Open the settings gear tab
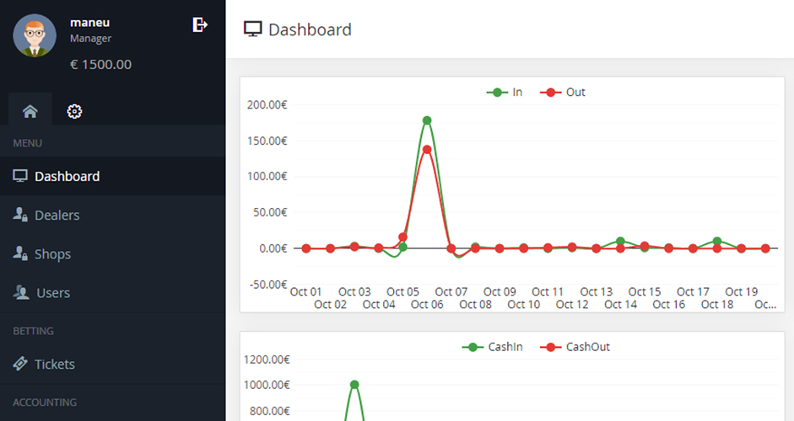This screenshot has width=794, height=421. pyautogui.click(x=74, y=111)
